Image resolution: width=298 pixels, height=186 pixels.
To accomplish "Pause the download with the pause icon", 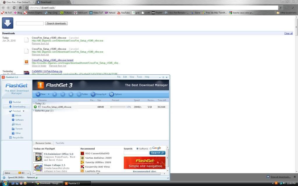I will [63, 94].
